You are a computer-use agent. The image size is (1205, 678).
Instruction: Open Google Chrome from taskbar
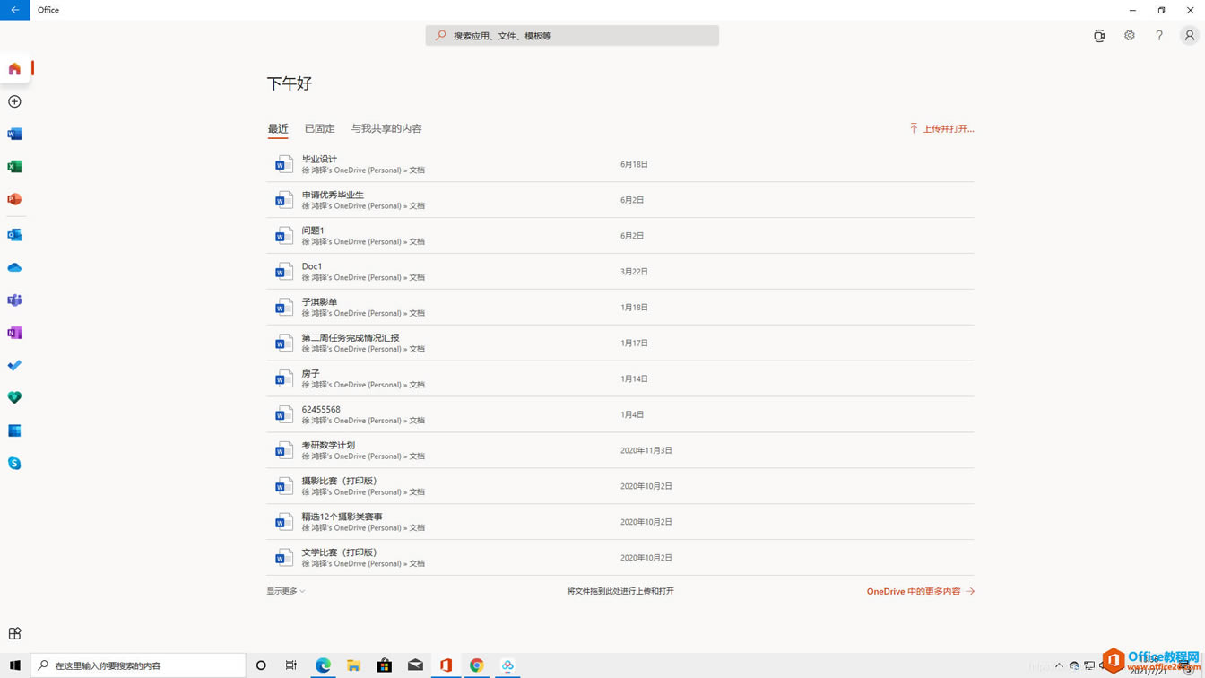pyautogui.click(x=476, y=665)
